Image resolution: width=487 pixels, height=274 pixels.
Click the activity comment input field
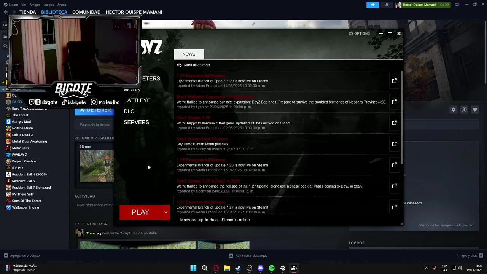pos(94,205)
